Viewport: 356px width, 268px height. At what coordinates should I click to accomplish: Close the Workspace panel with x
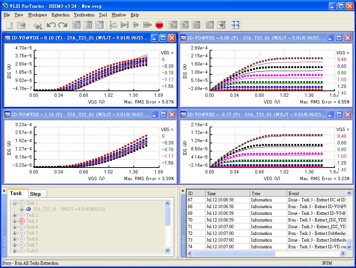[4, 191]
